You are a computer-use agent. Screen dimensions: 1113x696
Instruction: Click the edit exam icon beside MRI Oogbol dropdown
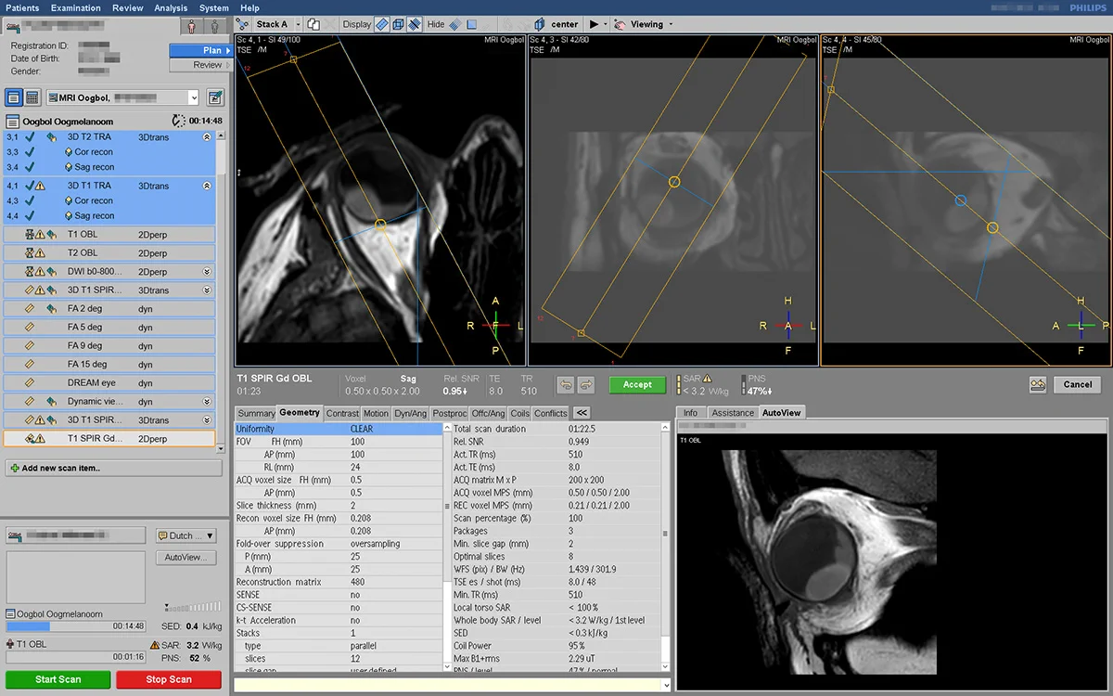pos(215,97)
